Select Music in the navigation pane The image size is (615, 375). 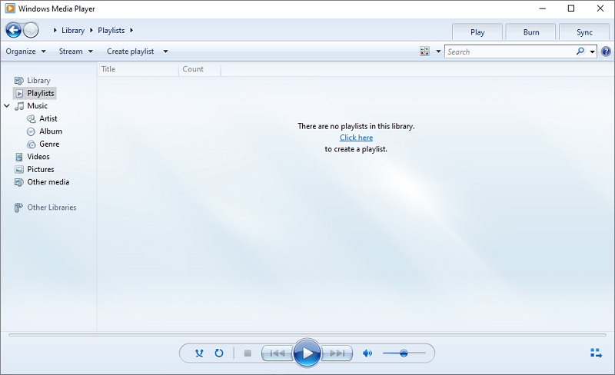click(37, 106)
